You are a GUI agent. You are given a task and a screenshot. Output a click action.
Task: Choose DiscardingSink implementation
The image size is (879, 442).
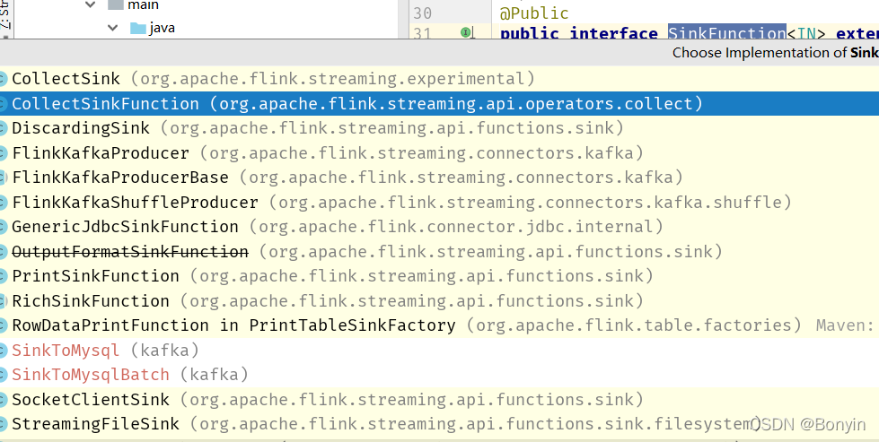(440, 128)
